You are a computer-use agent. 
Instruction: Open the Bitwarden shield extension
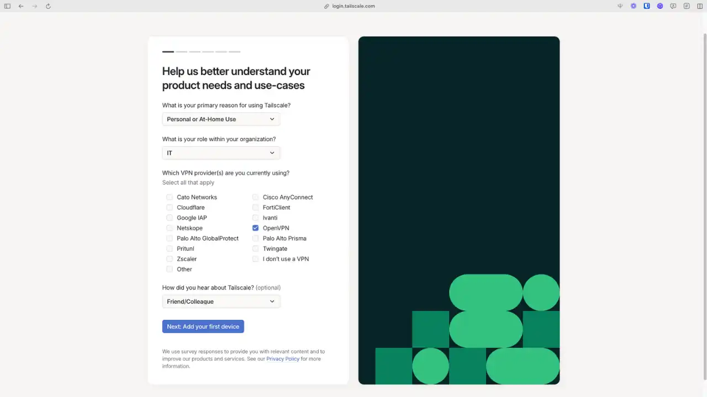(647, 6)
